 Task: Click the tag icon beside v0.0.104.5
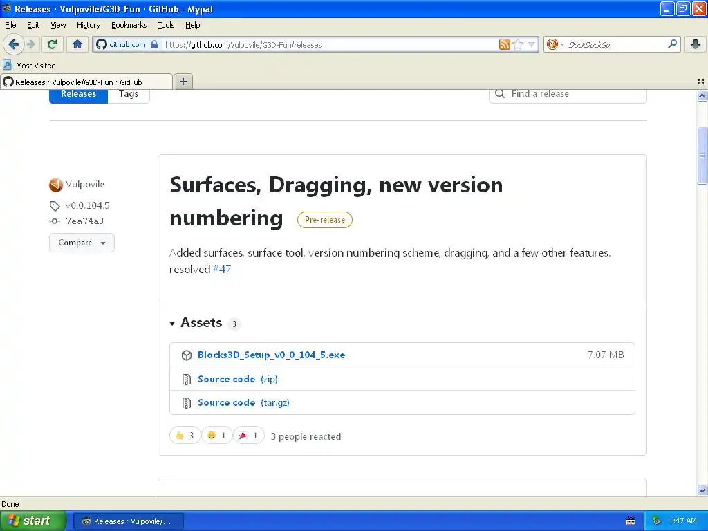(x=55, y=206)
